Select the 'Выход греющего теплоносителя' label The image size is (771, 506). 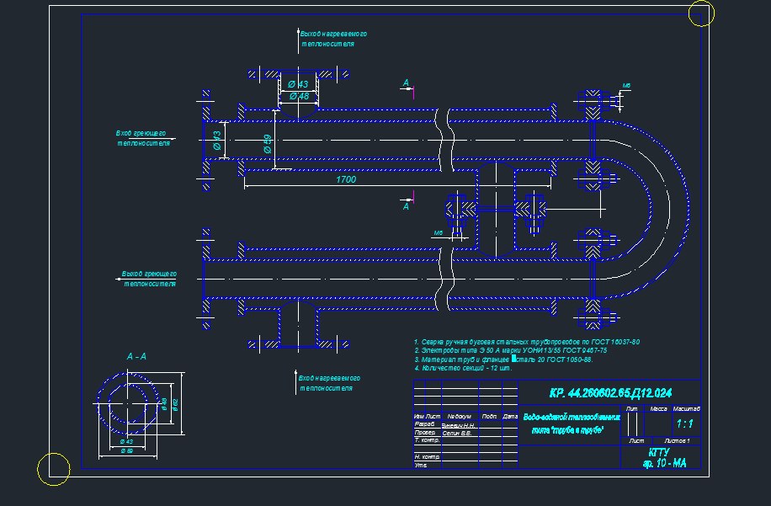point(149,279)
